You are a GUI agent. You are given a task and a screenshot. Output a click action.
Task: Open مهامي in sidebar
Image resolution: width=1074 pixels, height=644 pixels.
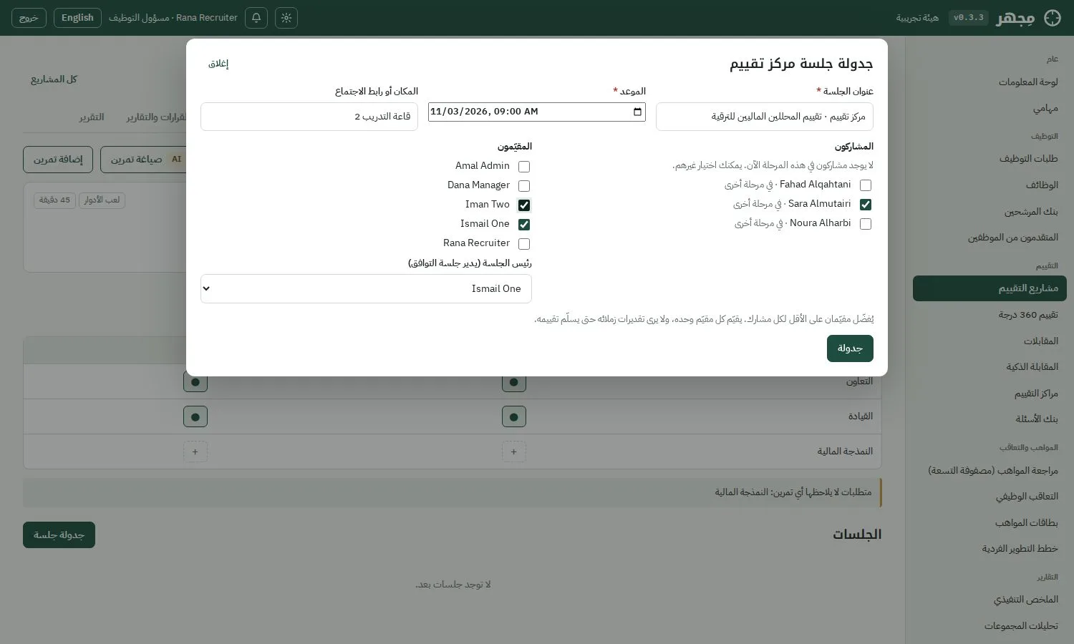[x=990, y=108]
